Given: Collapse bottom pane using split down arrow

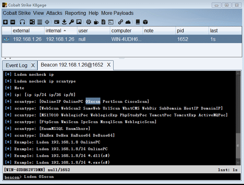Looking at the screenshot, I should pos(10,58).
